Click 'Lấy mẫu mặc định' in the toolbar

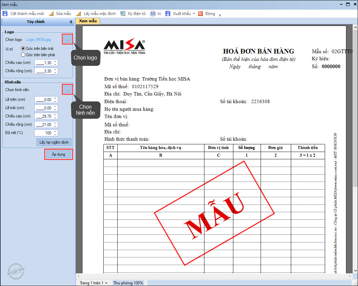[x=96, y=14]
